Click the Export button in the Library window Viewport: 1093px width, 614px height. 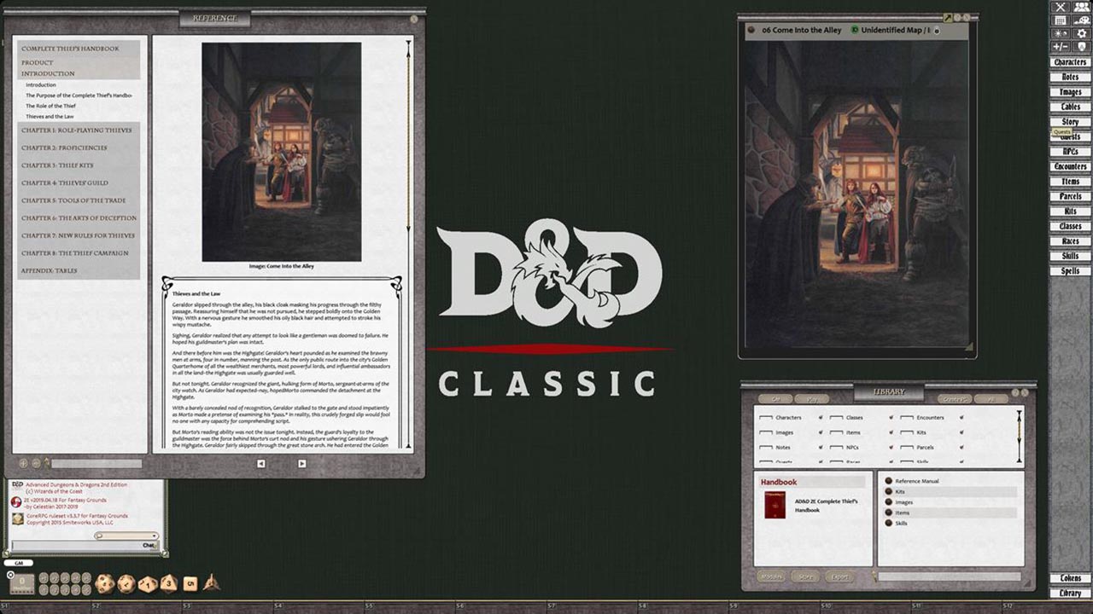839,576
